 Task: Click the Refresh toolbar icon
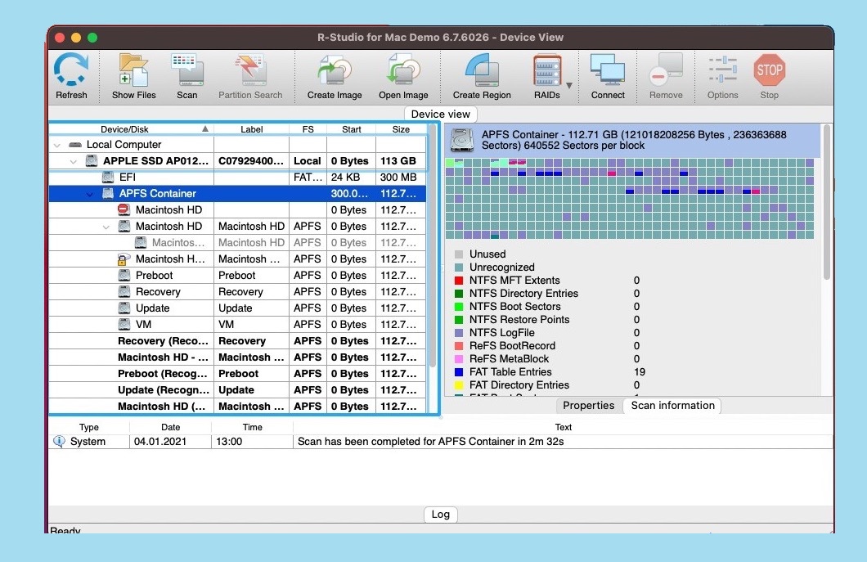71,71
